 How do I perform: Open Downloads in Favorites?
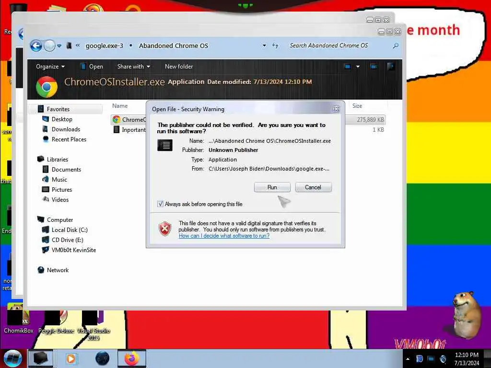[66, 129]
